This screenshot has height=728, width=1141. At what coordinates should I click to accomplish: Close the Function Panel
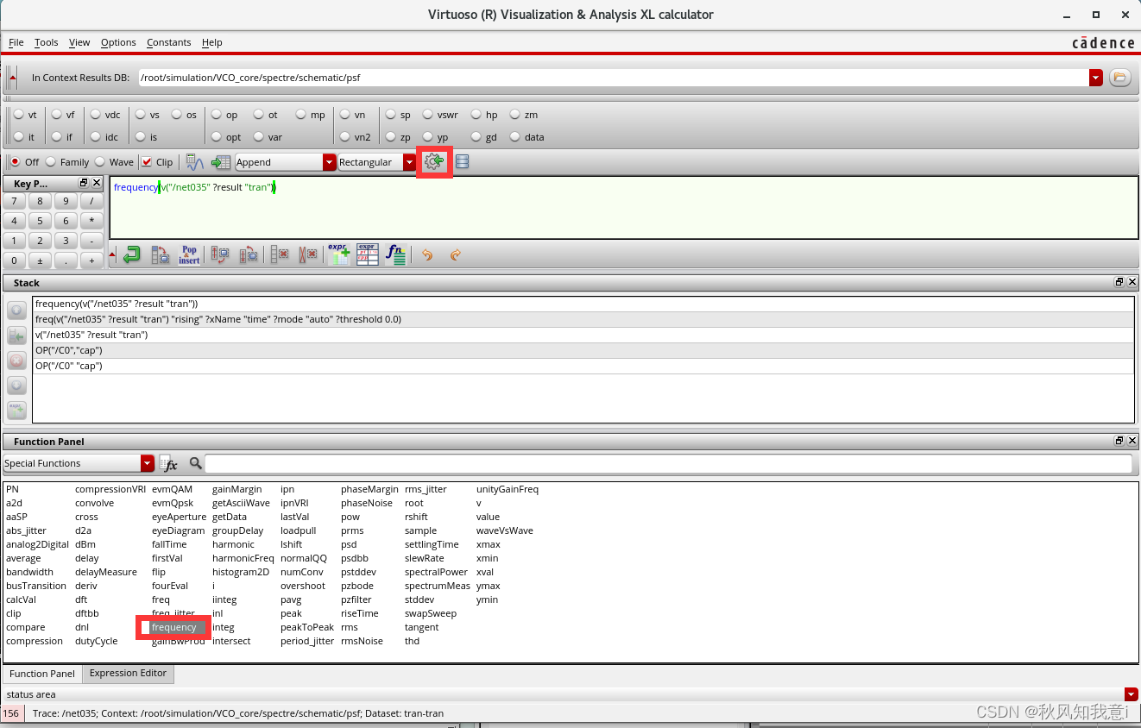tap(1132, 441)
